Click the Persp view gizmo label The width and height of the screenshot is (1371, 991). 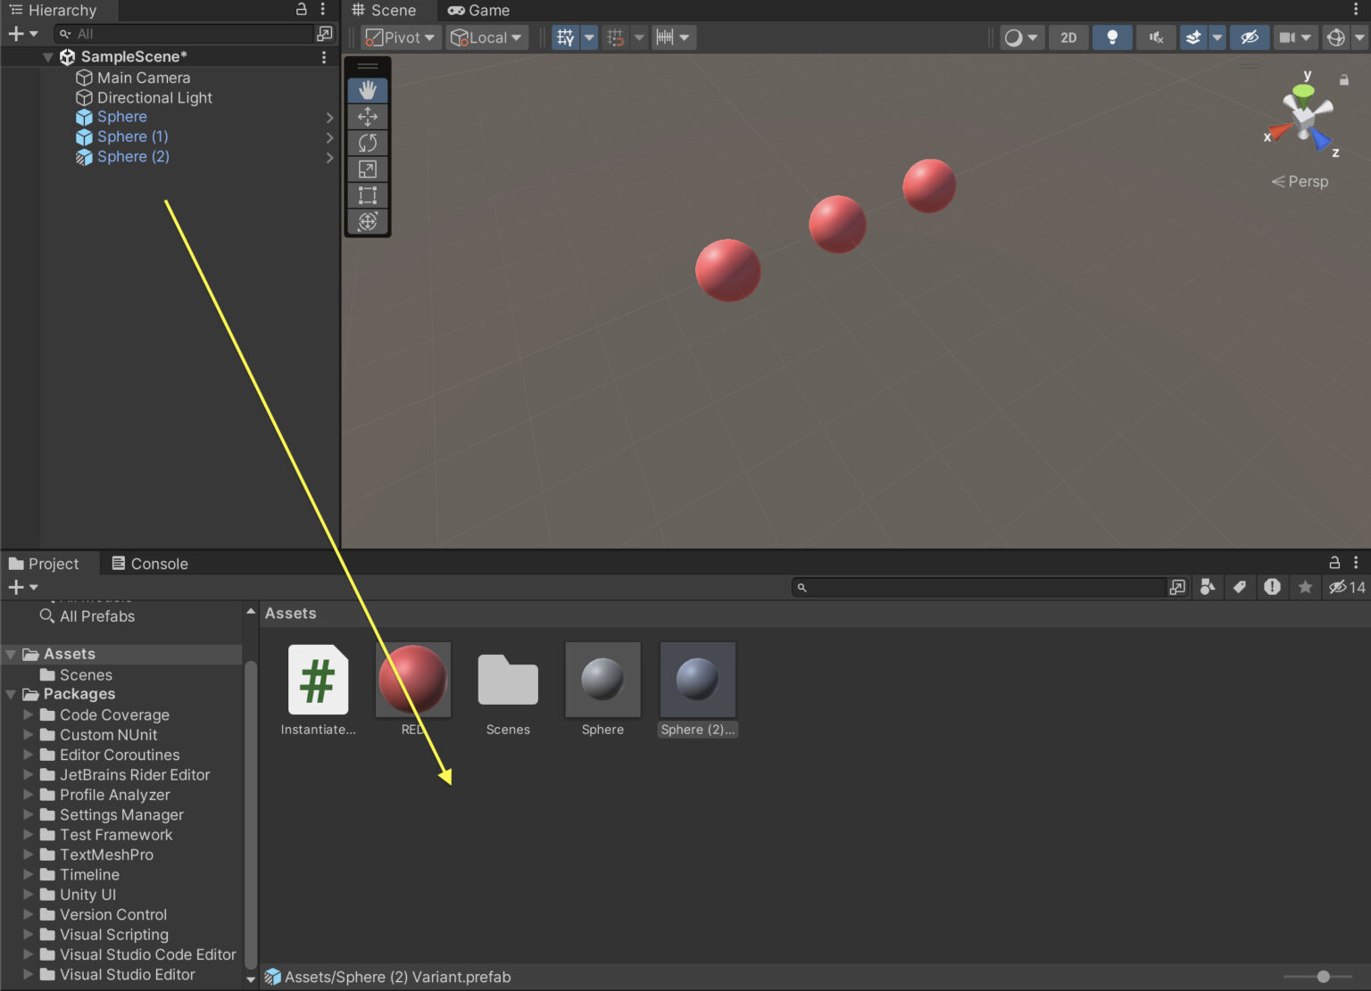click(x=1300, y=181)
